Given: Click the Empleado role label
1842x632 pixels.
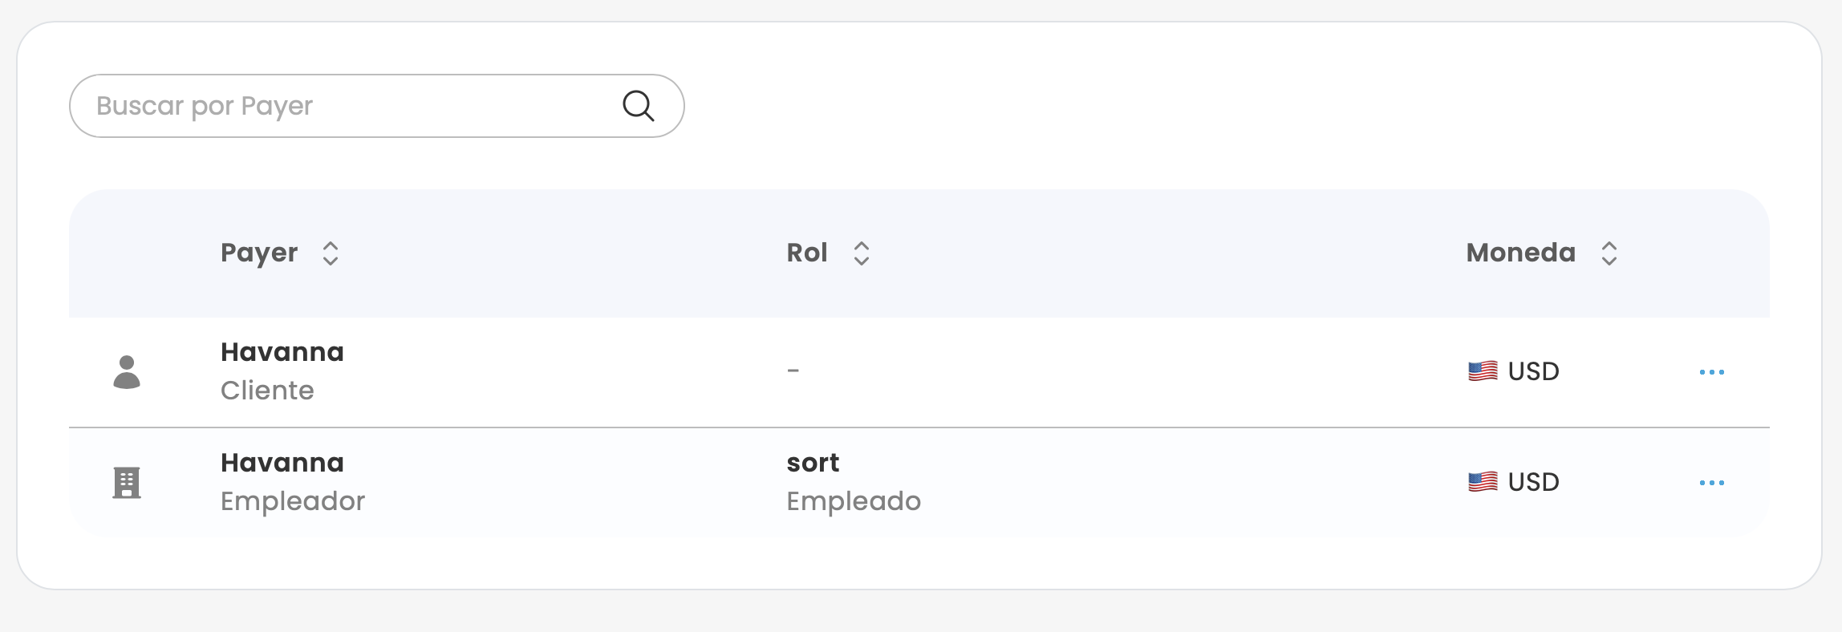Looking at the screenshot, I should tap(854, 501).
